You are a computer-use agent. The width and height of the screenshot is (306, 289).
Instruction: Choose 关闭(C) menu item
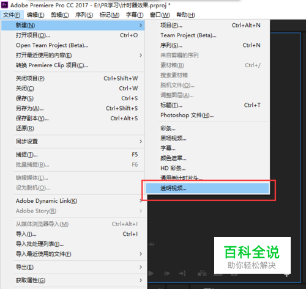(73, 88)
